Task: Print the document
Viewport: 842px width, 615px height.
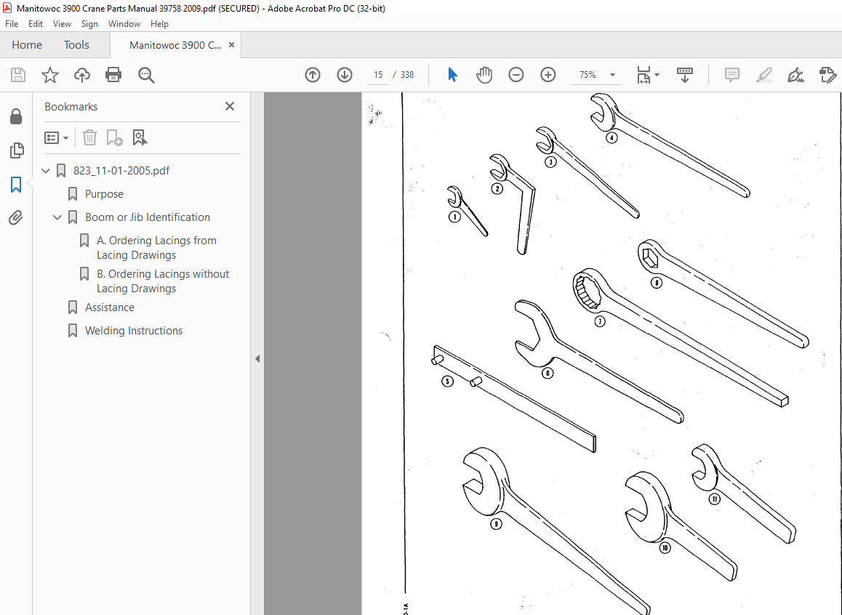Action: [x=113, y=75]
